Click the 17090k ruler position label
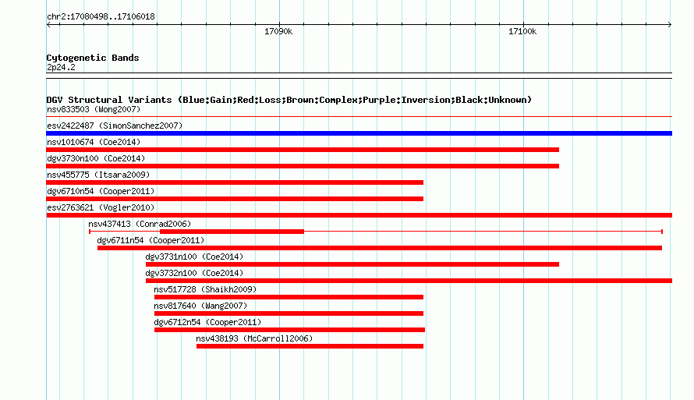 coord(278,31)
